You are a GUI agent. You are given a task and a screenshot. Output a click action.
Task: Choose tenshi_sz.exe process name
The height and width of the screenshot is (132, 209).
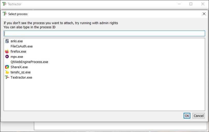(x=20, y=72)
